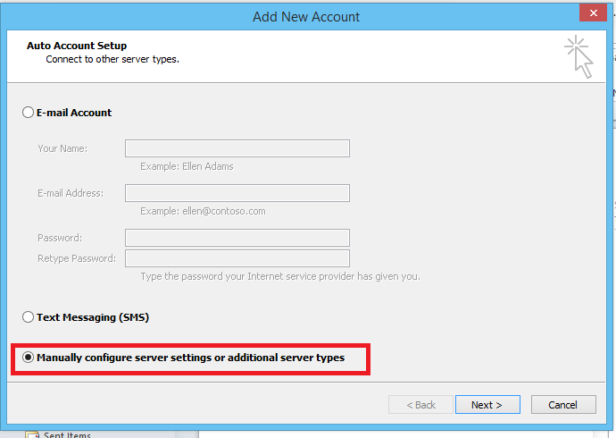
Task: Click the Add New Account title bar
Action: (x=306, y=17)
